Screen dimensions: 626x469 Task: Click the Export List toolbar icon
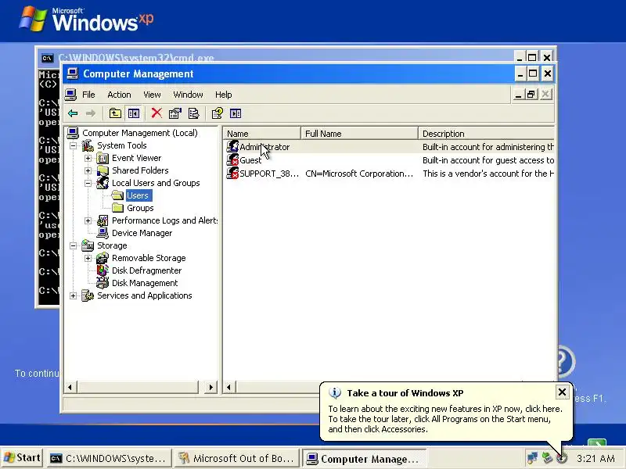coord(193,113)
